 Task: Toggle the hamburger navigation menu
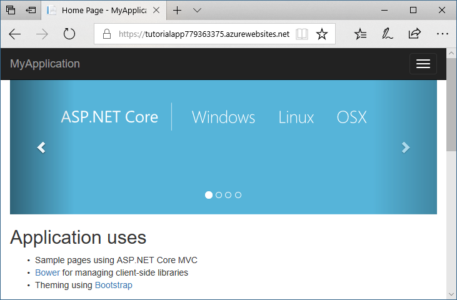tap(423, 64)
